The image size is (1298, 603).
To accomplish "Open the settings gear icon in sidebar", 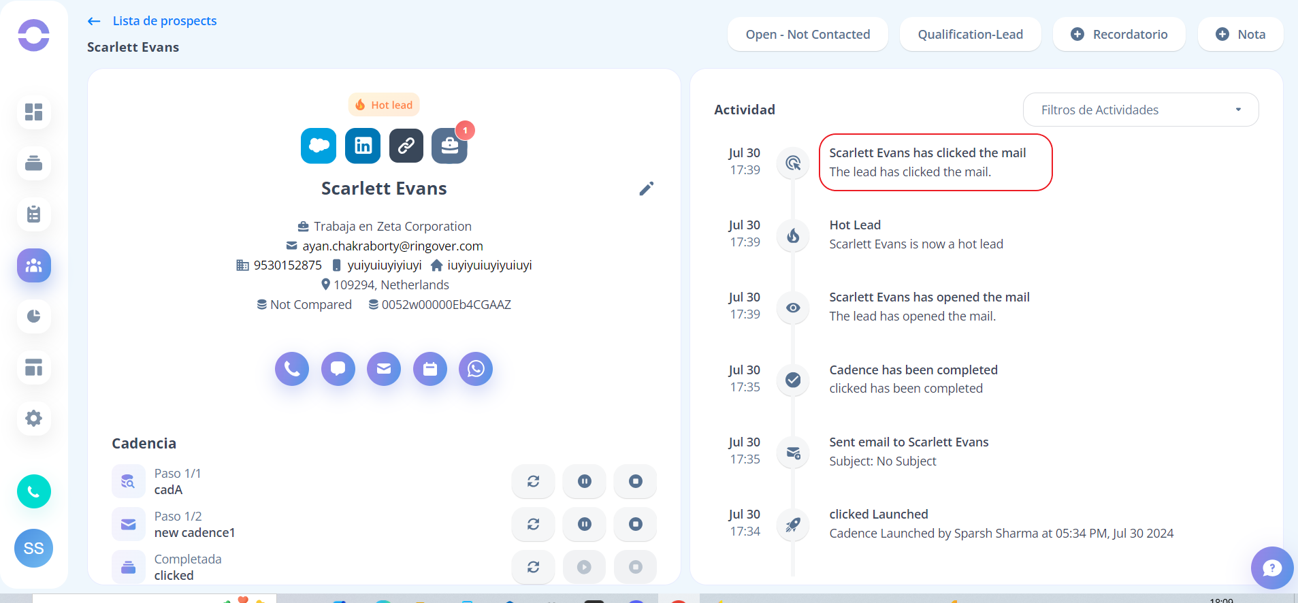I will click(x=33, y=418).
